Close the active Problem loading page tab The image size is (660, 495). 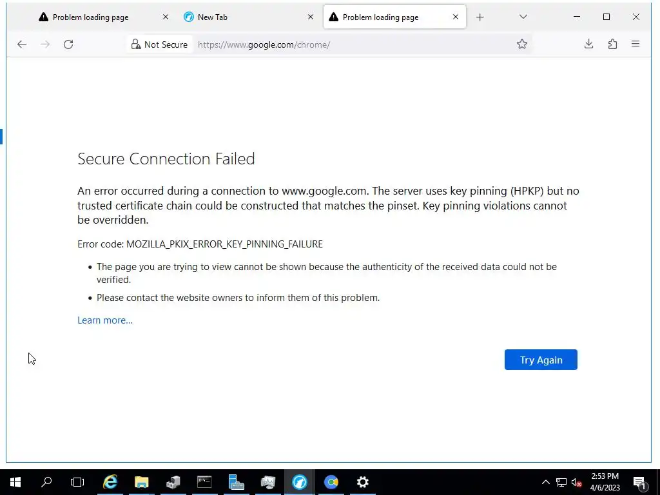tap(456, 17)
